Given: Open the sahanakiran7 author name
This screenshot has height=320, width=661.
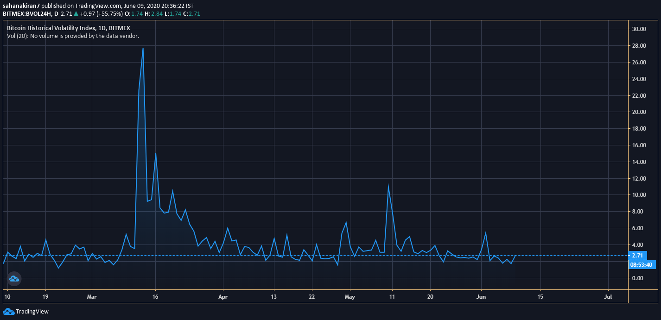Looking at the screenshot, I should tap(21, 5).
